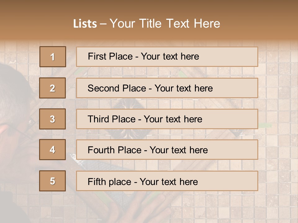Click "Your Title Text Here" in the heading
The image size is (298, 223).
(165, 24)
